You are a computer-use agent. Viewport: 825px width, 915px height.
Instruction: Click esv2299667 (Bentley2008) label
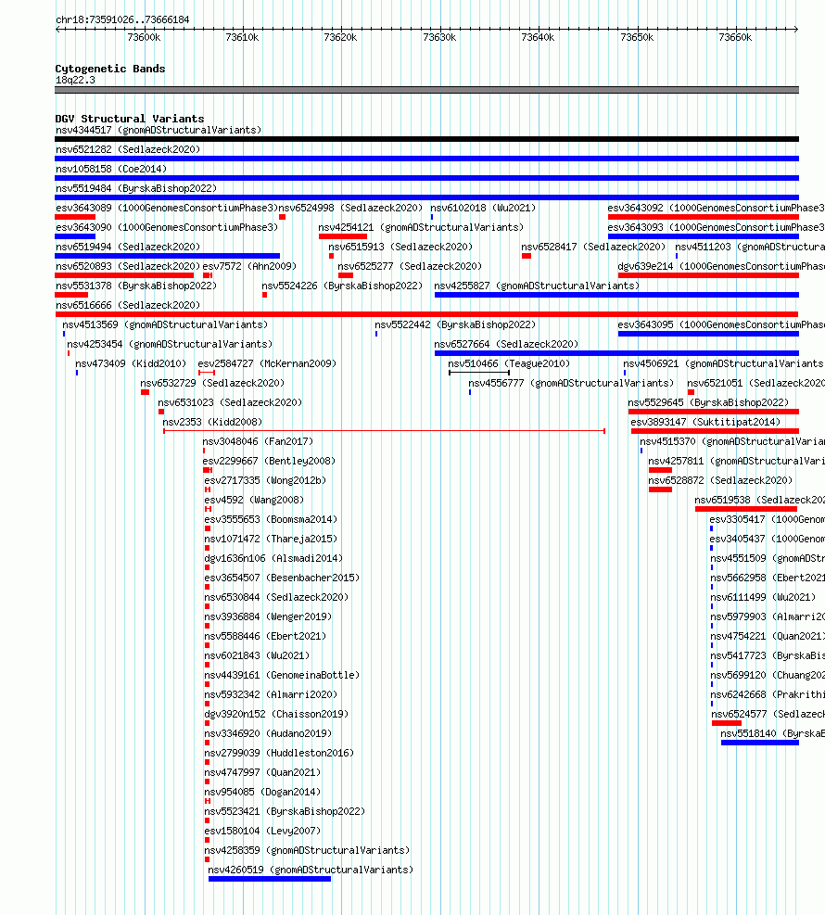pos(269,461)
